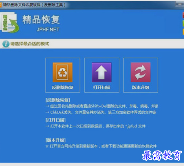The height and width of the screenshot is (166, 184).
Task: Click the 精品恢复 logo icon
Action: point(10,23)
